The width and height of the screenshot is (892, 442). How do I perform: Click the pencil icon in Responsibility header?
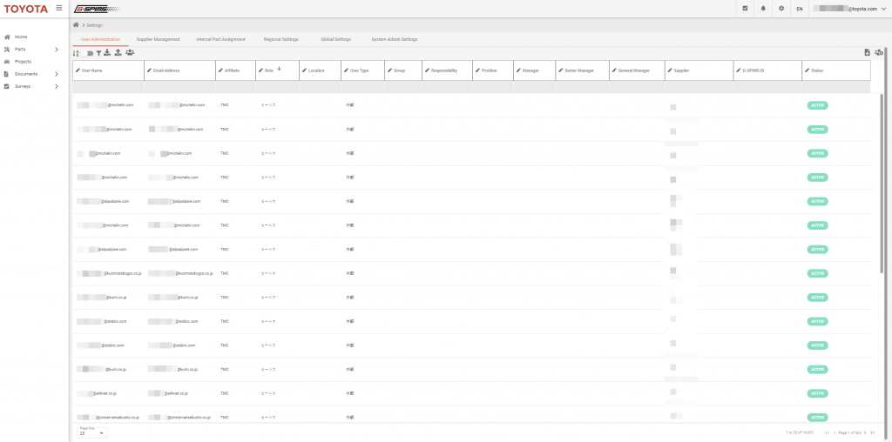(x=427, y=70)
